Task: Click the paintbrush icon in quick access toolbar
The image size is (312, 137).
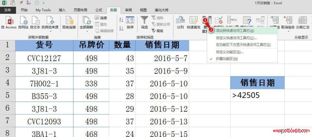Action: (21, 3)
